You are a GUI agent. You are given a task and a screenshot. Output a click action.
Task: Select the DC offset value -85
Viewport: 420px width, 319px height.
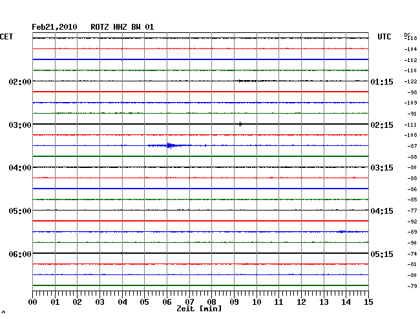point(412,200)
